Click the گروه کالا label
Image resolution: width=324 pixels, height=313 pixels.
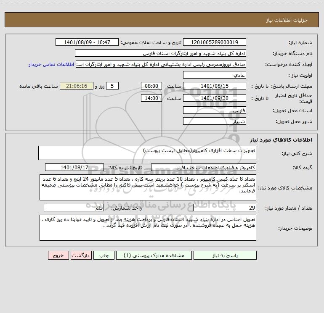[x=303, y=168]
